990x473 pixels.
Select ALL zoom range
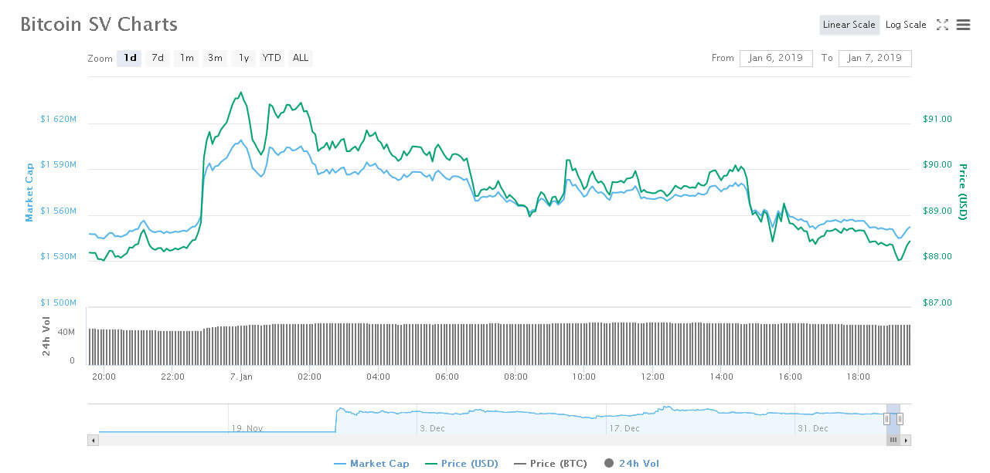point(301,58)
